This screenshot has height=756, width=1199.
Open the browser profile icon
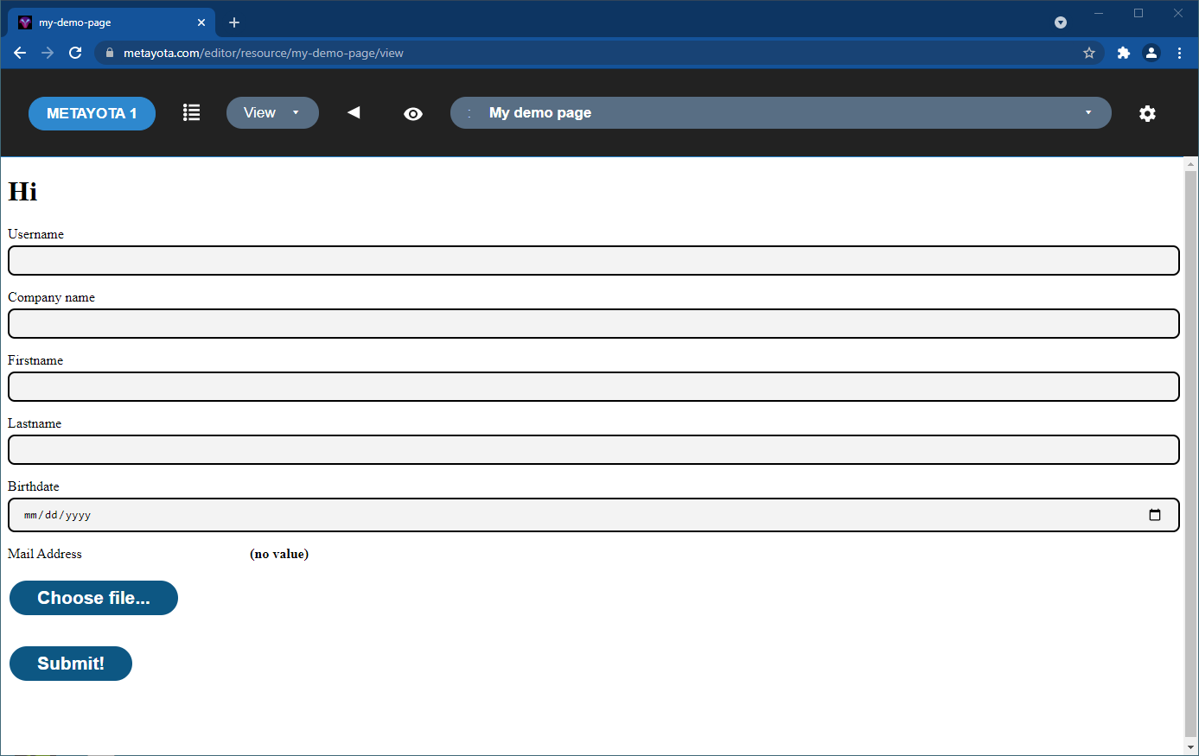[1151, 53]
